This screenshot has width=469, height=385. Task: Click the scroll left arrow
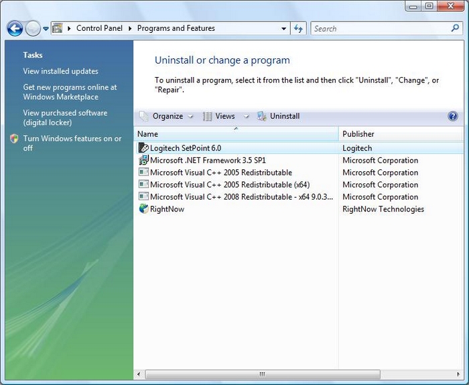coord(139,374)
